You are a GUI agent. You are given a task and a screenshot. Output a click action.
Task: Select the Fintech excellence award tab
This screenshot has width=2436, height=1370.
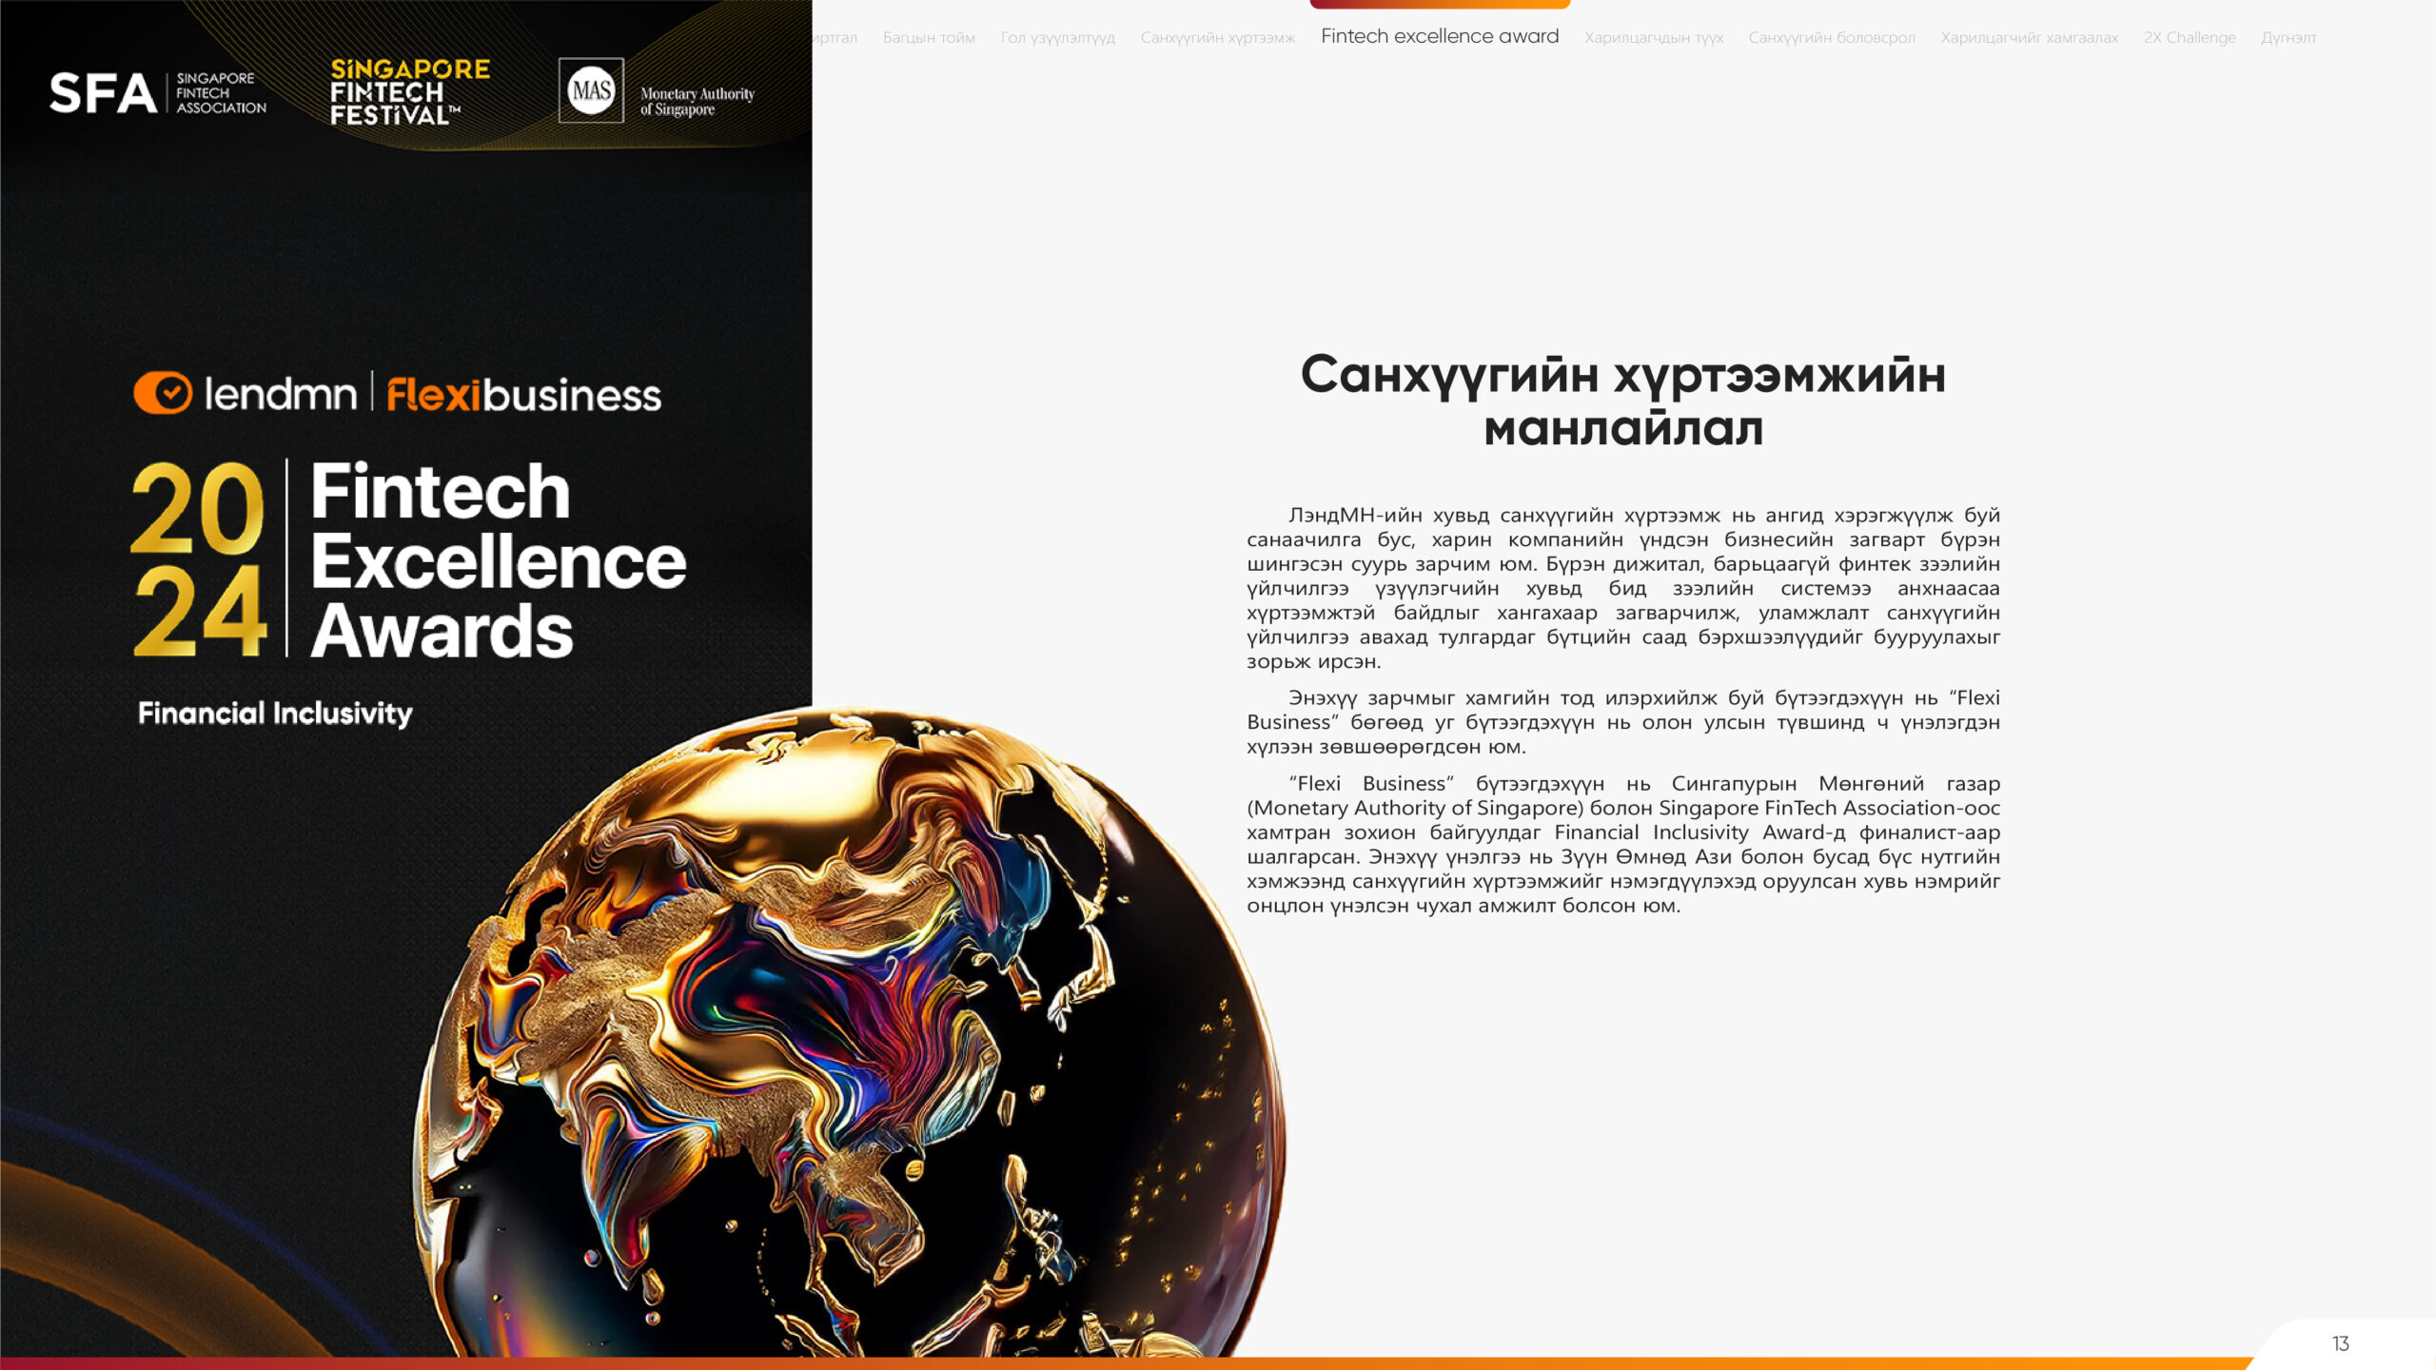pyautogui.click(x=1439, y=36)
